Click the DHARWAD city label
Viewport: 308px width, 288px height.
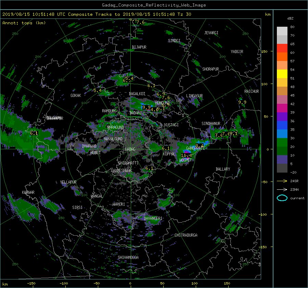[89, 146]
